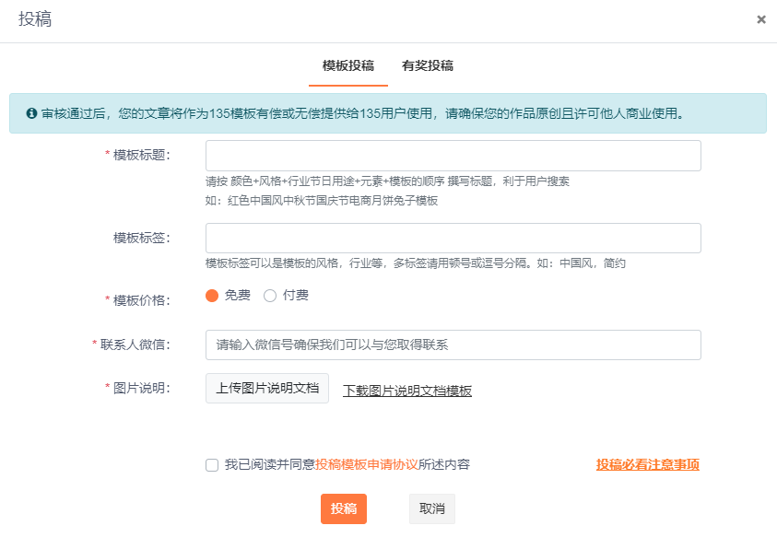Open the 有奖投稿 tab
Image resolution: width=777 pixels, height=549 pixels.
[x=428, y=65]
